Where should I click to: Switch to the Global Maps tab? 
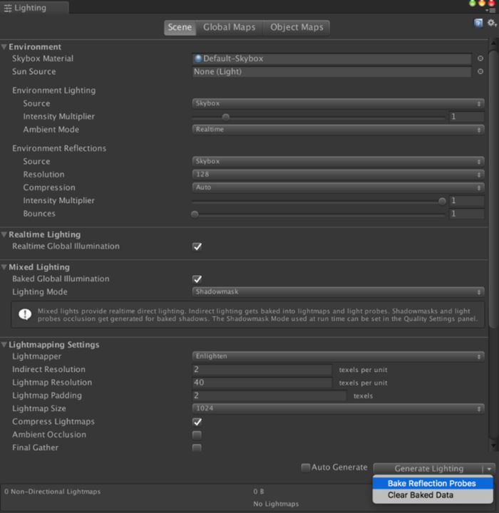coord(229,28)
